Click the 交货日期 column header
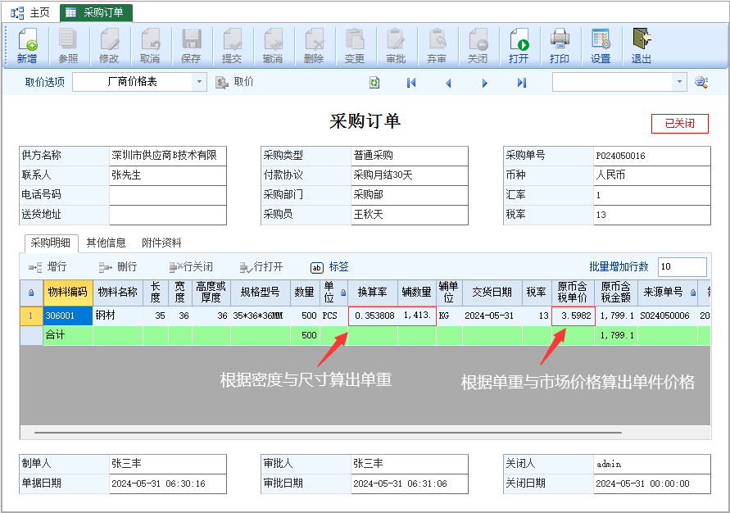Image resolution: width=730 pixels, height=513 pixels. (492, 293)
